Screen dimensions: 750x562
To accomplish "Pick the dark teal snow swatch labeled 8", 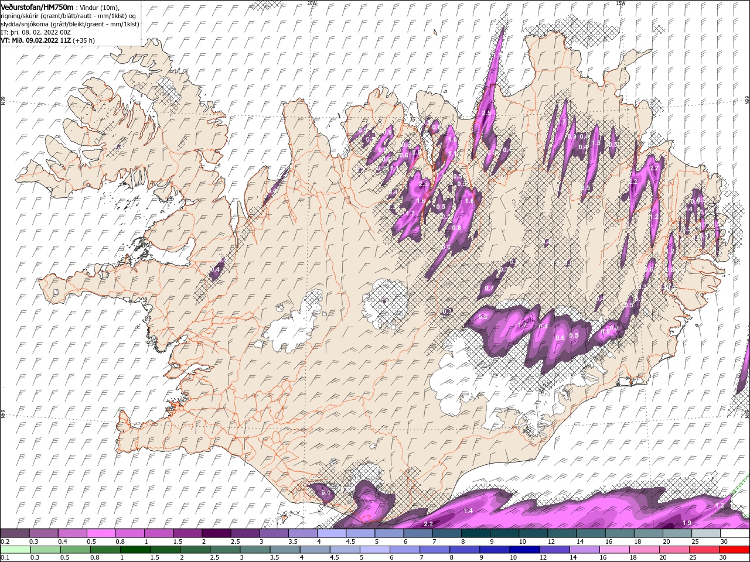I will (475, 533).
